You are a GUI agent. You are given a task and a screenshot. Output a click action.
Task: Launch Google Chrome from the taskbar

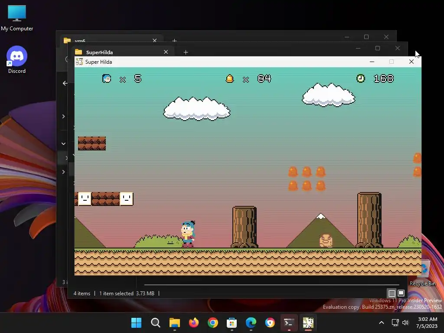pyautogui.click(x=212, y=323)
